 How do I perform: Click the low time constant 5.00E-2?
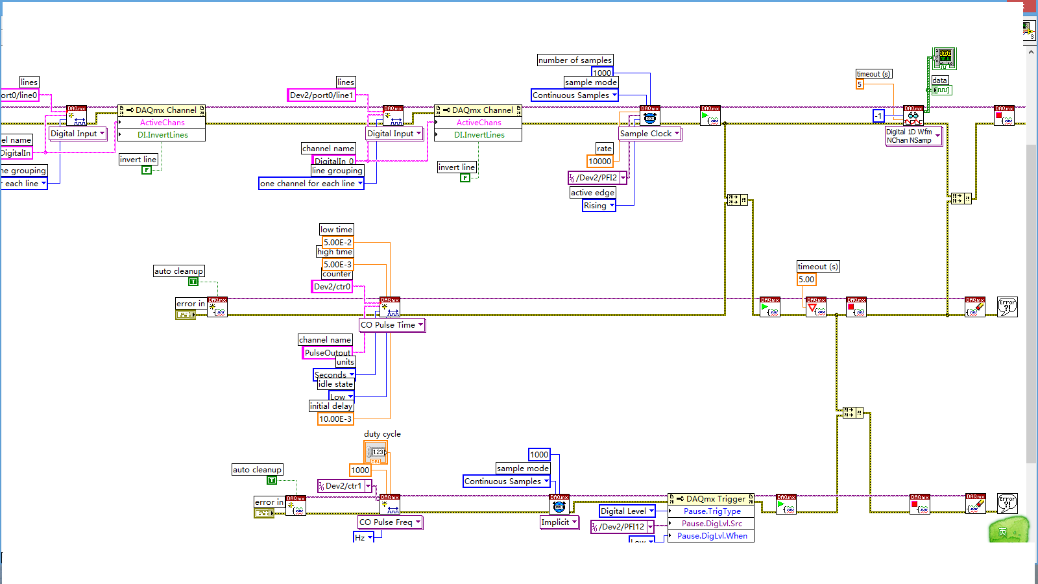337,243
